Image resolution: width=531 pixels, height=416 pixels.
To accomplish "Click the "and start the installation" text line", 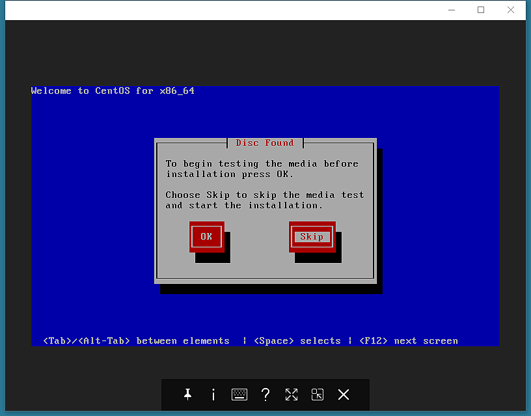I will pos(244,206).
